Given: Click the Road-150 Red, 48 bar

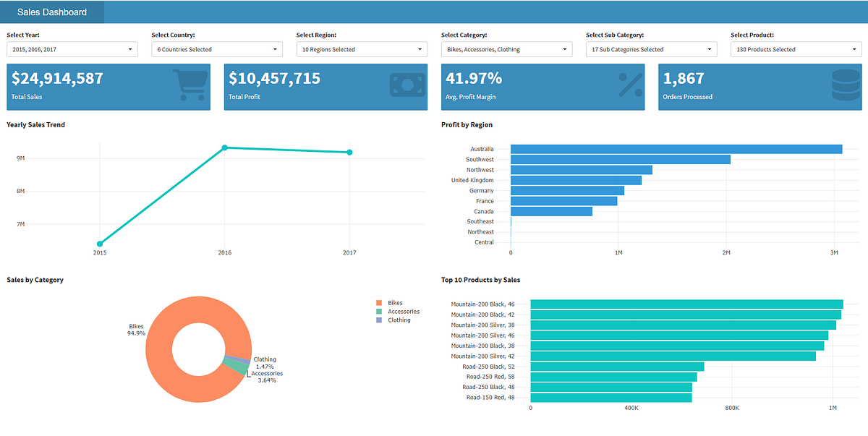Looking at the screenshot, I should [x=610, y=398].
